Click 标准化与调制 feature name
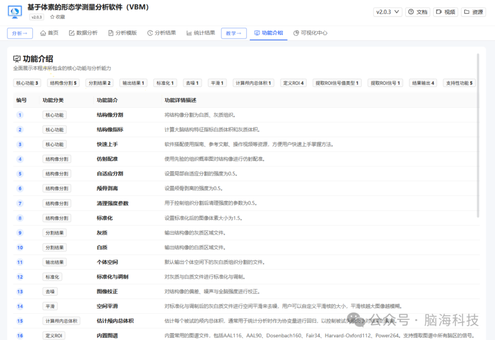Screen dimensions: 495x340 112,277
